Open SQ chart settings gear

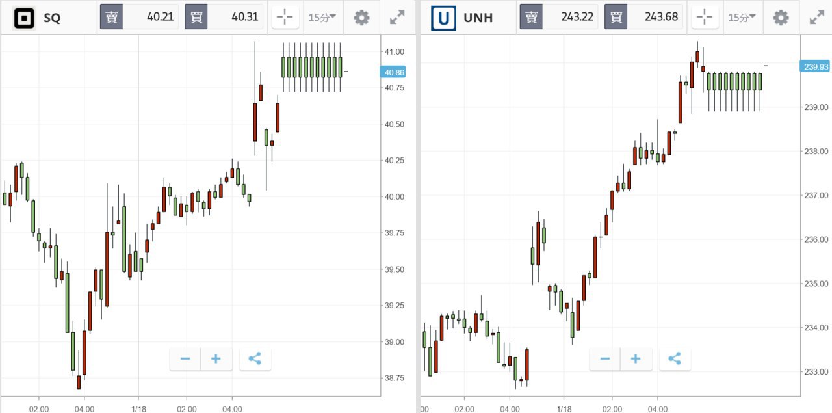(x=361, y=18)
